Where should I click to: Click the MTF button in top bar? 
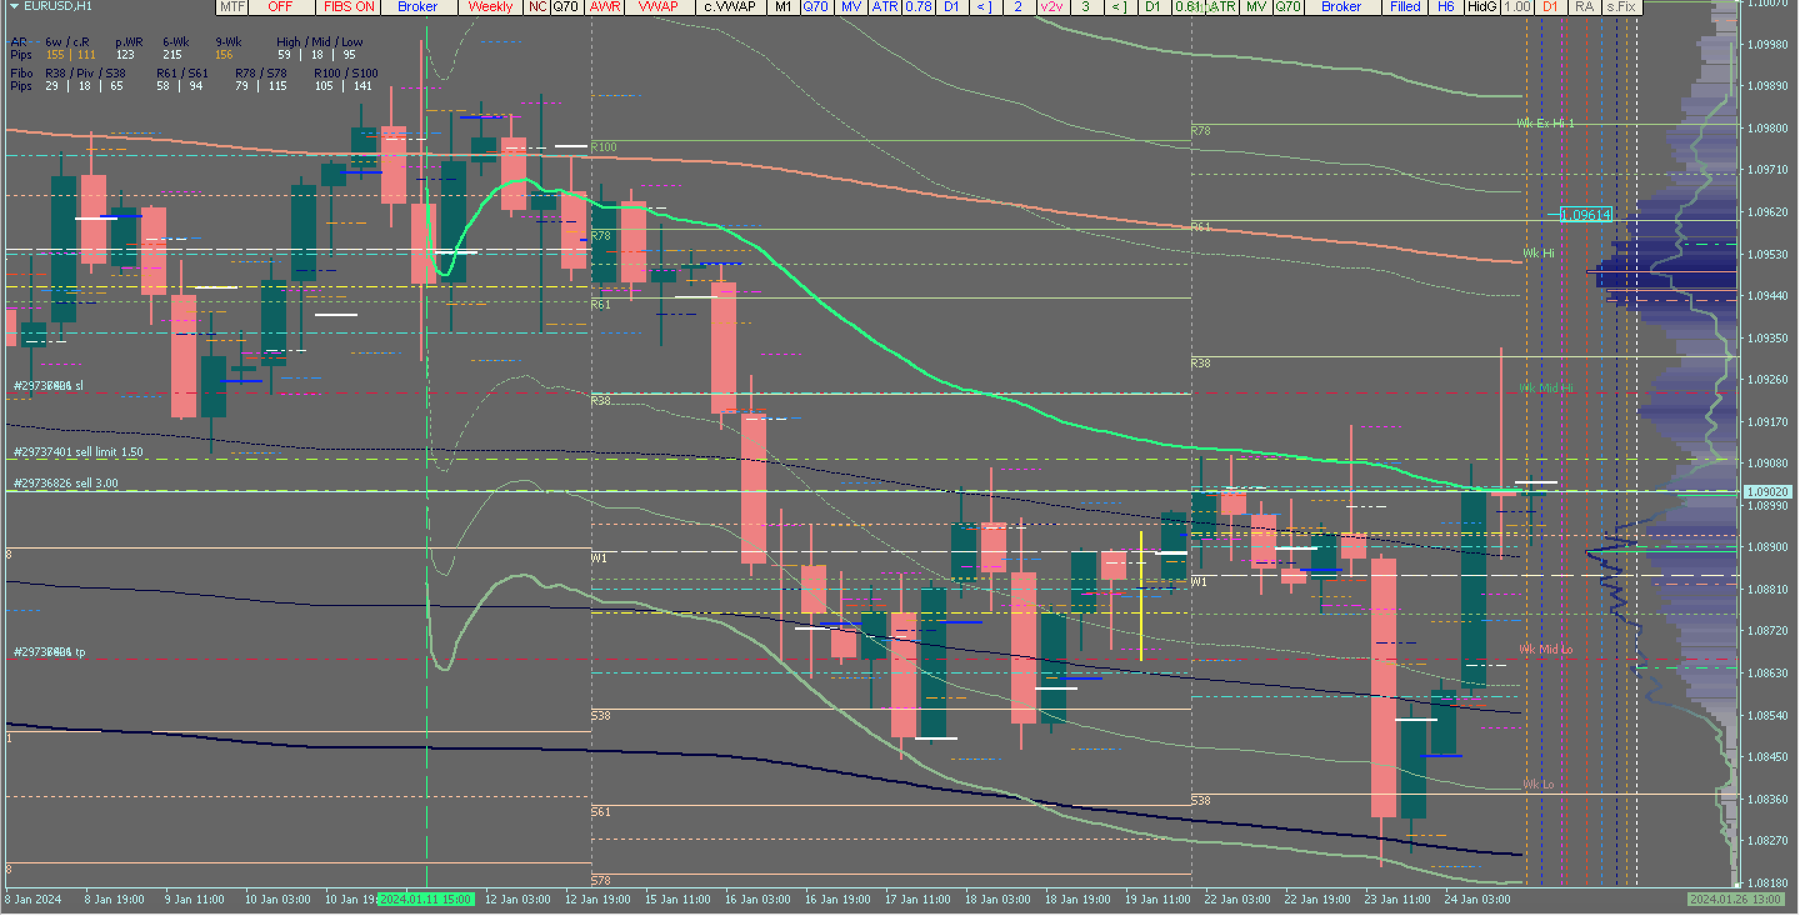click(x=232, y=7)
